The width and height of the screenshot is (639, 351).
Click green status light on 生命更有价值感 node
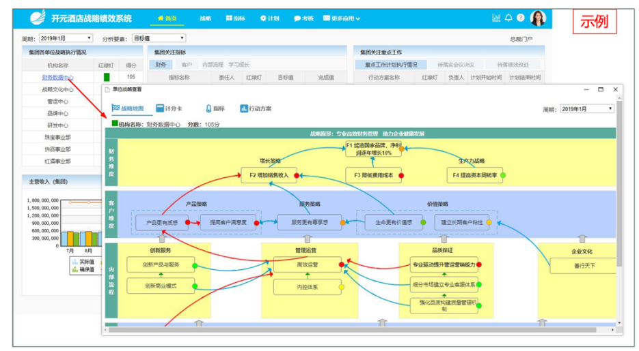point(424,222)
